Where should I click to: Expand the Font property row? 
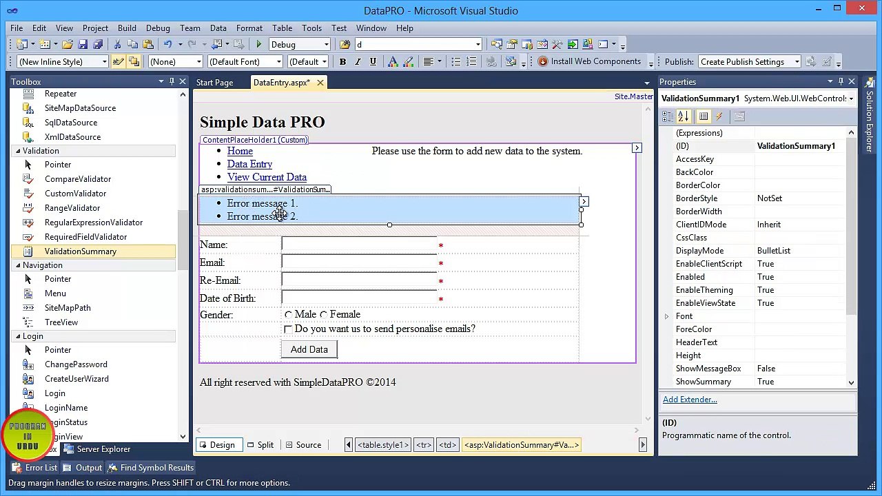666,316
